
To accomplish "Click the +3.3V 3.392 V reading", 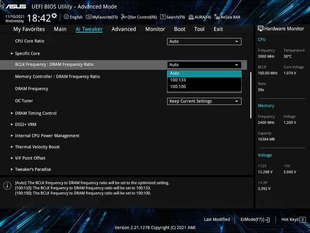I will [264, 189].
